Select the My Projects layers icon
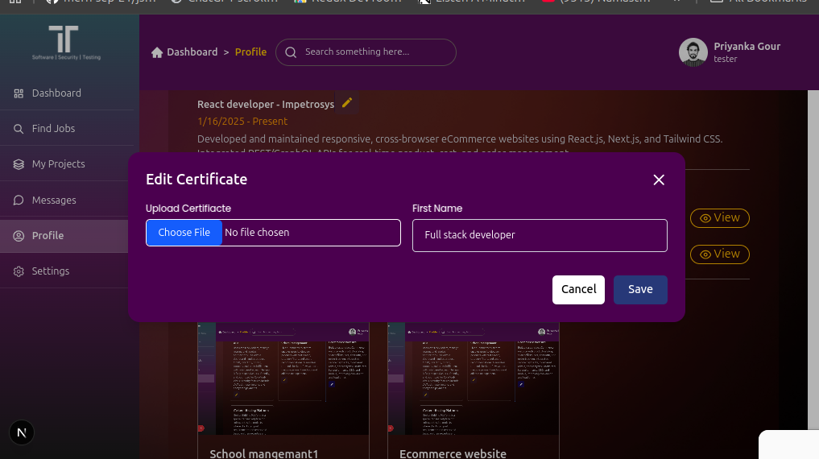819x459 pixels. point(19,164)
